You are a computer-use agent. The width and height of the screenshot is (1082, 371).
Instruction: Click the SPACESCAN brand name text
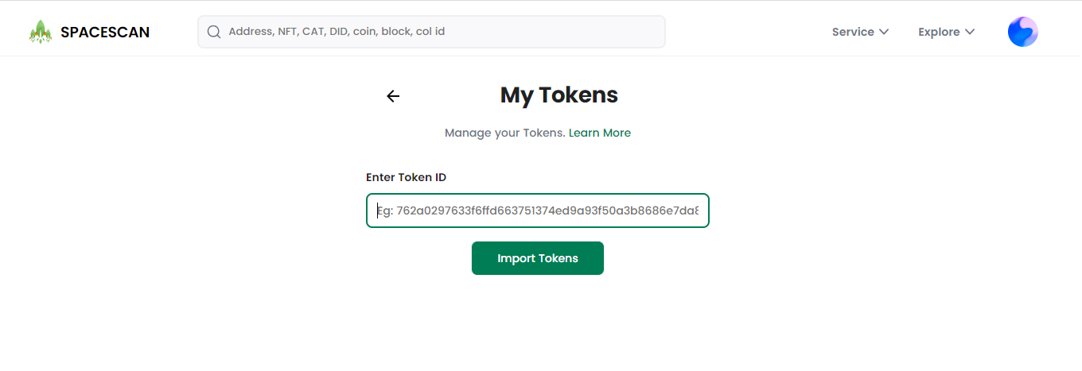(105, 33)
